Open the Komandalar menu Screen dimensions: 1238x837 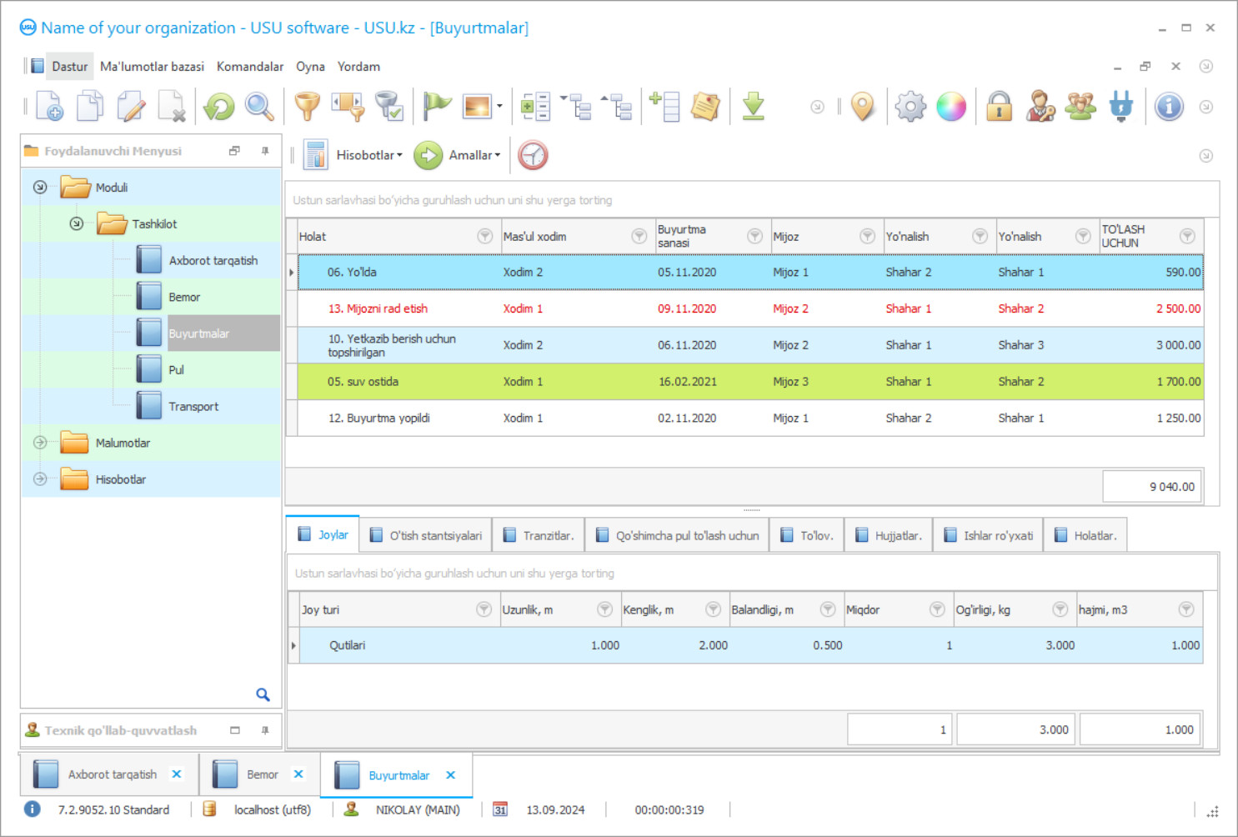click(x=250, y=67)
